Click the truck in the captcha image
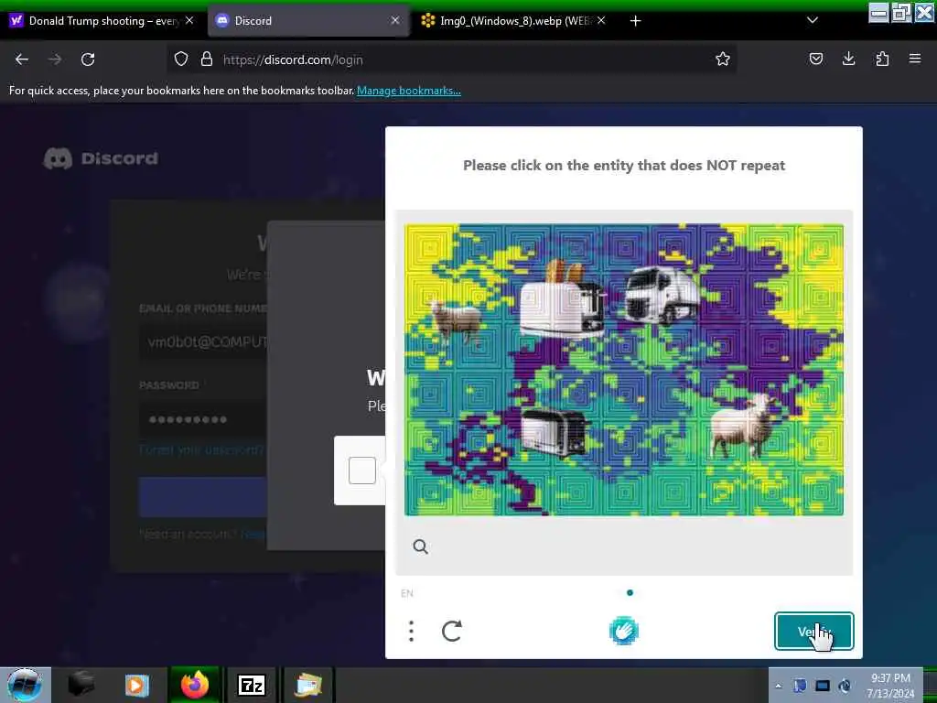 (x=662, y=295)
